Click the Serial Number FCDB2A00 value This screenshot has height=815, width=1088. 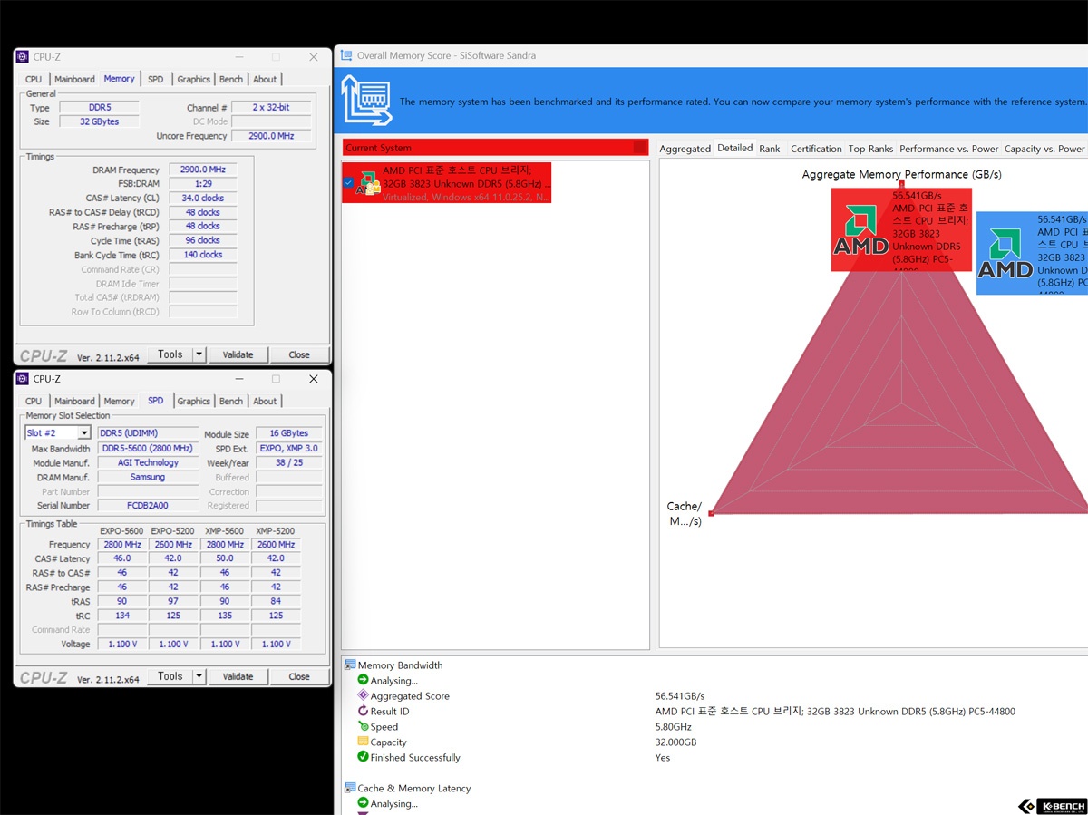coord(148,506)
